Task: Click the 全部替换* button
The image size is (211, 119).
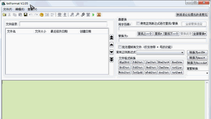Action: click(200, 34)
